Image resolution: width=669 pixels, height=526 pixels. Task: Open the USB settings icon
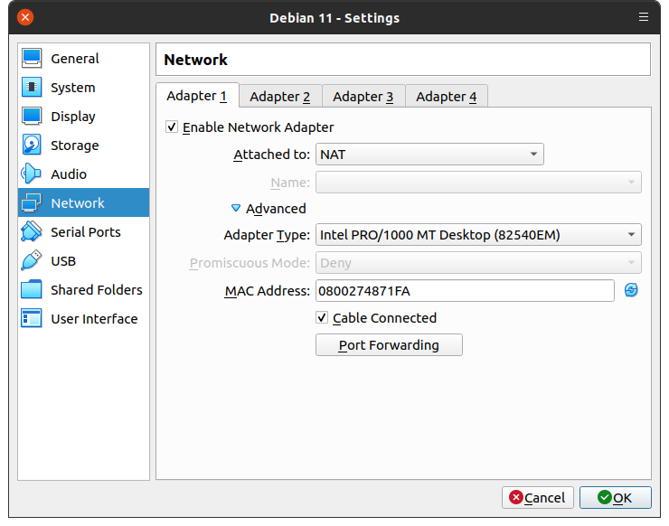coord(32,261)
